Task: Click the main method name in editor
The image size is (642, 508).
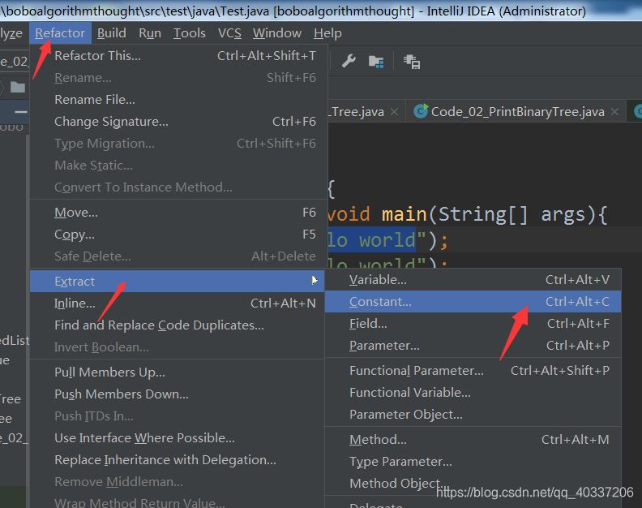Action: coord(404,214)
